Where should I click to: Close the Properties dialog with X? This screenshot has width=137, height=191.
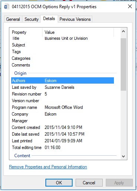(x=130, y=6)
